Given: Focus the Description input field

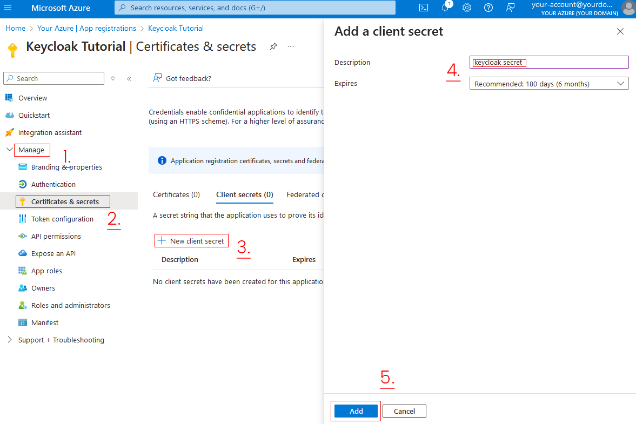Looking at the screenshot, I should click(549, 62).
